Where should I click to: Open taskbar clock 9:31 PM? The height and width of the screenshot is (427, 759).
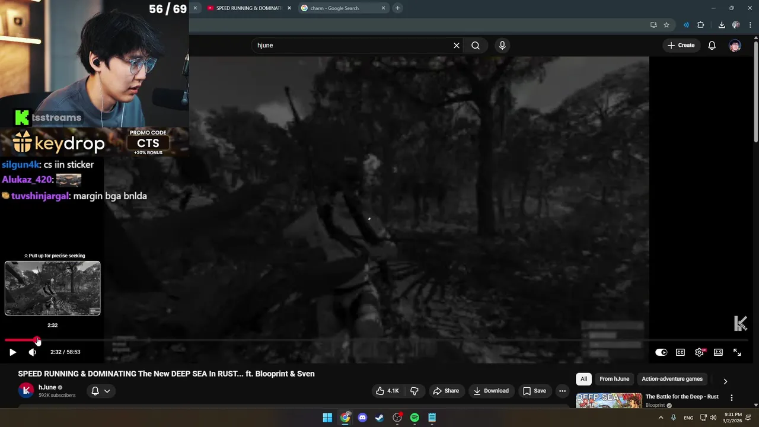click(733, 418)
